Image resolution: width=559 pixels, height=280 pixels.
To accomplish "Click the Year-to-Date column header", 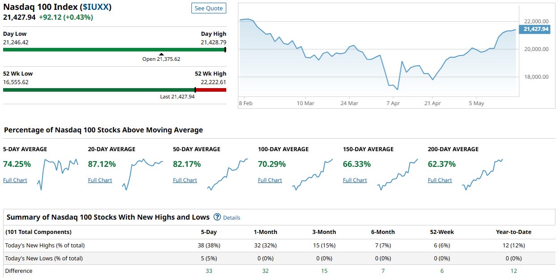I will click(514, 232).
